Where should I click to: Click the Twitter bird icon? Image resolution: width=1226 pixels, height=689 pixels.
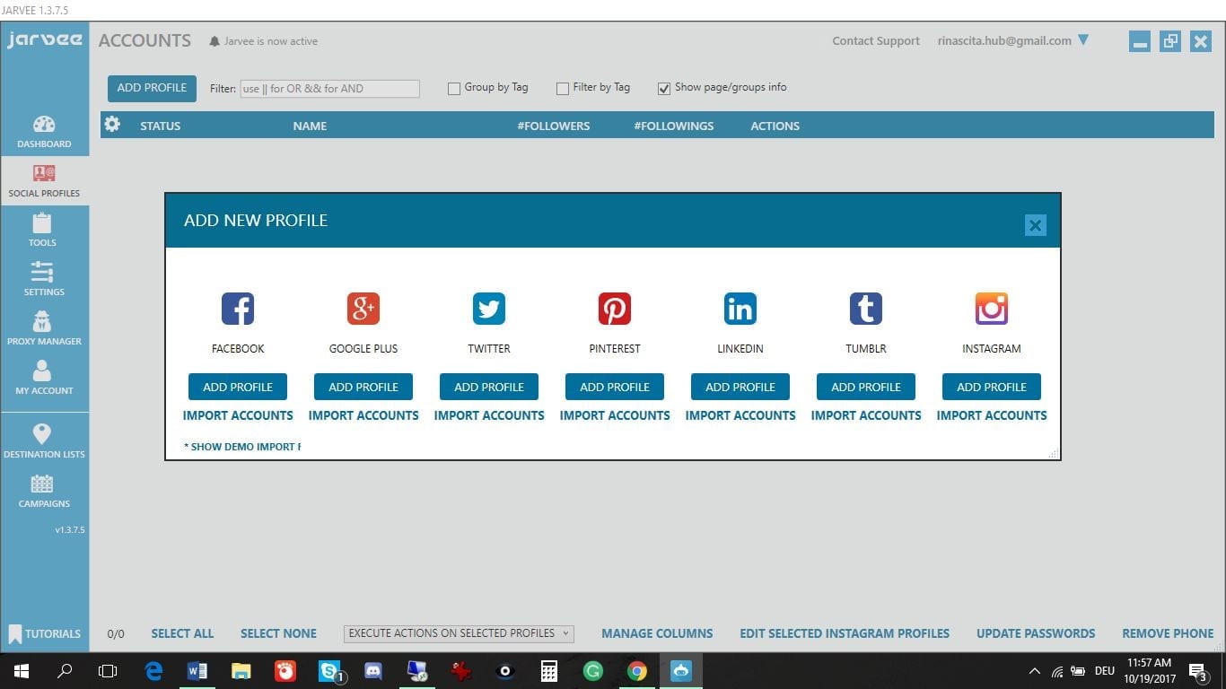coord(489,309)
